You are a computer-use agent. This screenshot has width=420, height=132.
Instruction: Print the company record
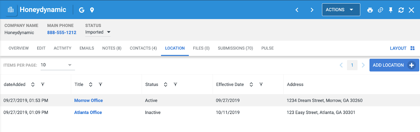370,10
